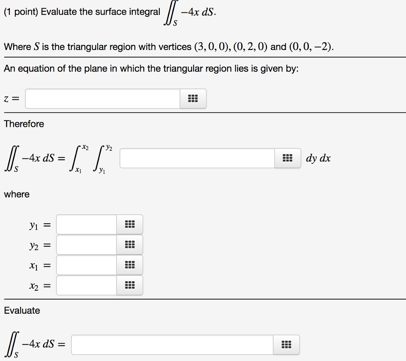
Task: Click inside the z equation input box
Action: point(102,98)
